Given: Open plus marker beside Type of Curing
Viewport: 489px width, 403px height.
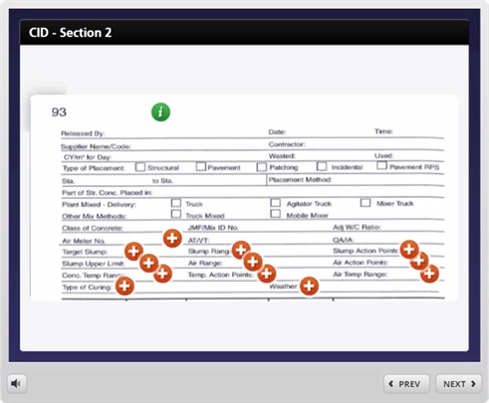Looking at the screenshot, I should click(124, 286).
